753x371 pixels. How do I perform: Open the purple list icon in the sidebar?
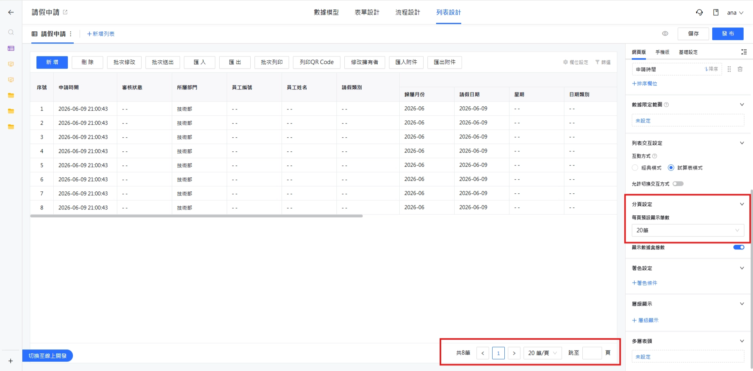(11, 48)
